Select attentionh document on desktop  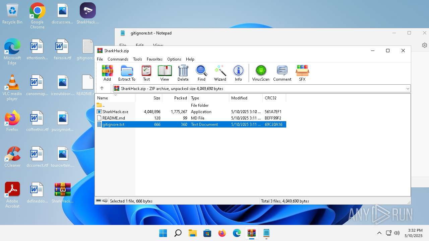point(37,49)
